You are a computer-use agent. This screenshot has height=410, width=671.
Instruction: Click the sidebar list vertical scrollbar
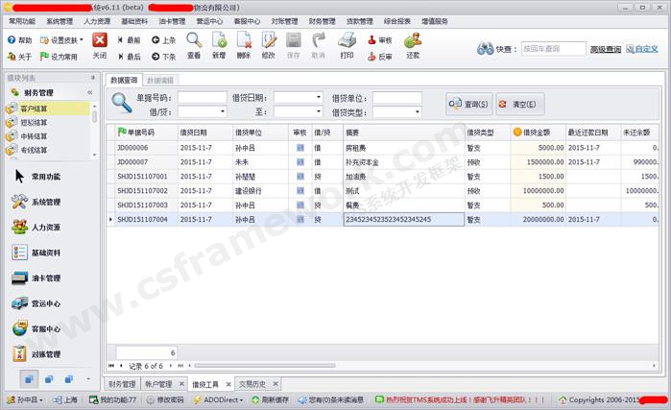94,115
